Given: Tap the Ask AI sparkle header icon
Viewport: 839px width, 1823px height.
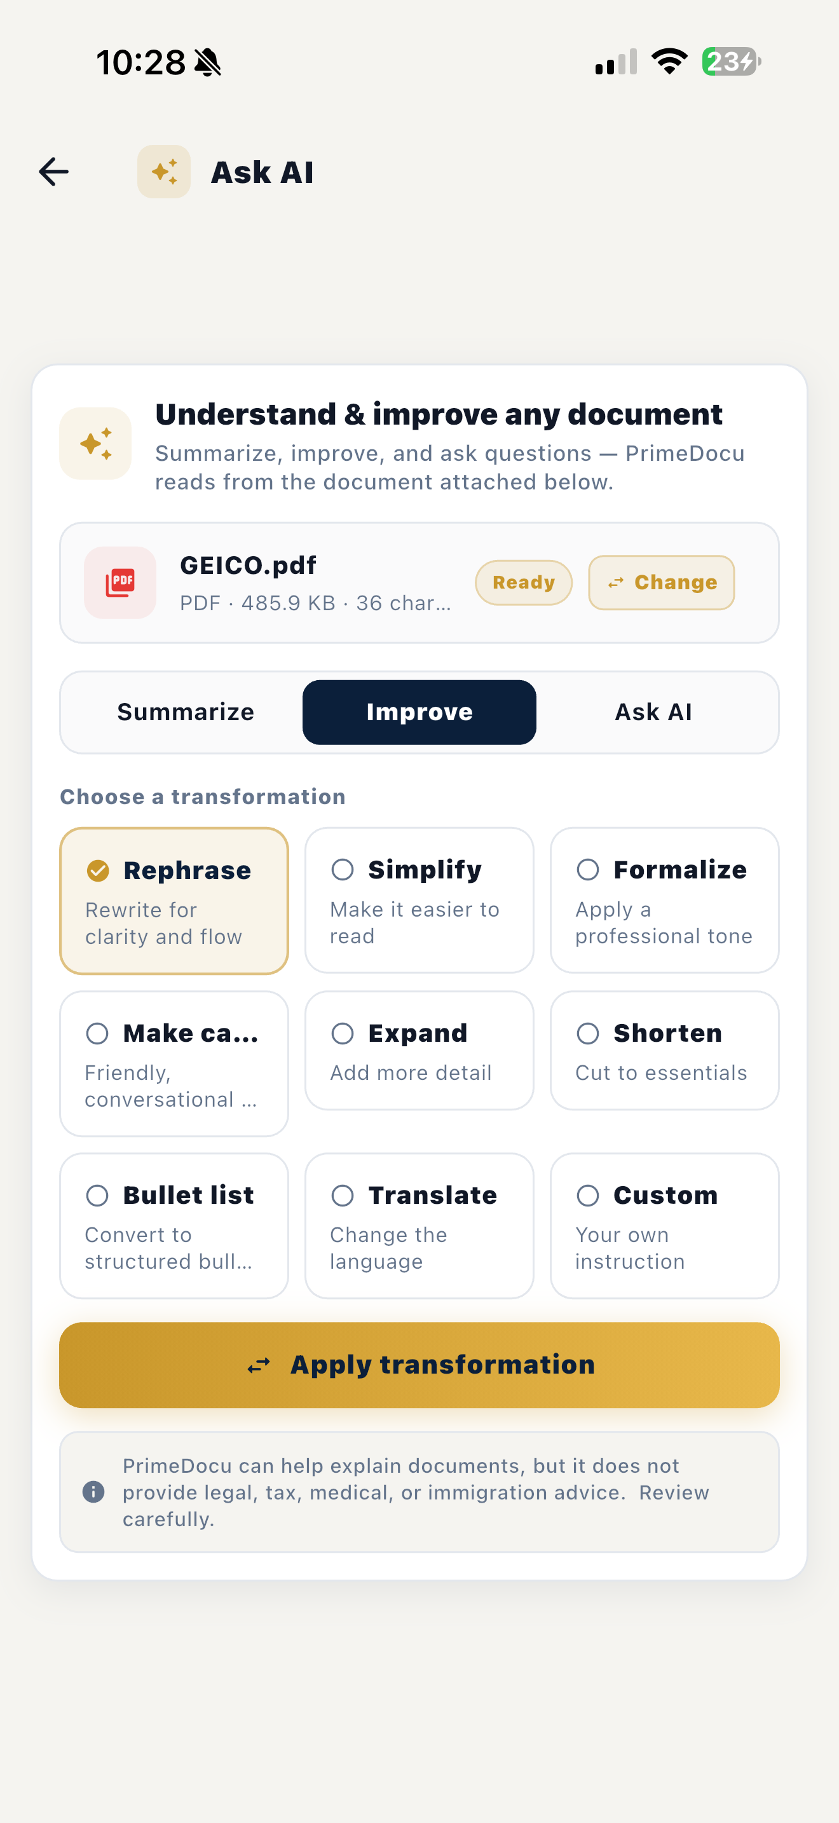Looking at the screenshot, I should coord(164,172).
